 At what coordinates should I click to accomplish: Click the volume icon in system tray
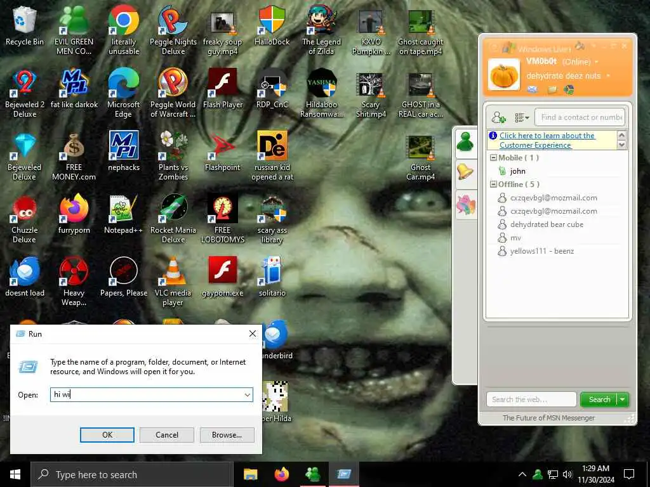567,474
